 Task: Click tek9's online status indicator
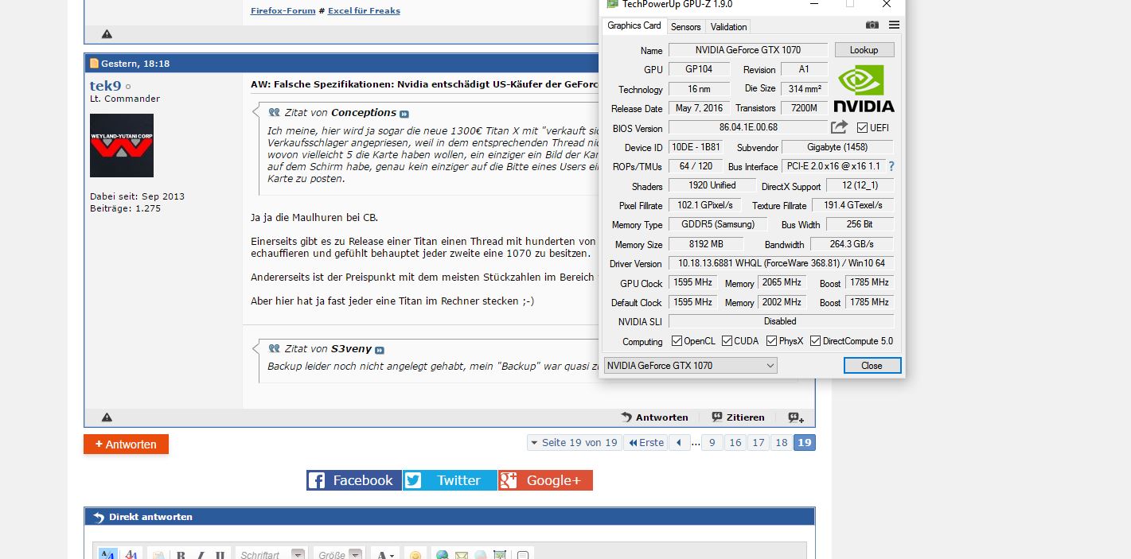(x=128, y=86)
